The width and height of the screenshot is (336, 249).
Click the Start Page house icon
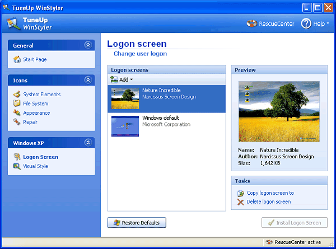[x=17, y=59]
